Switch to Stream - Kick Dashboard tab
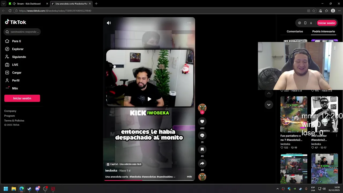 pos(28,4)
